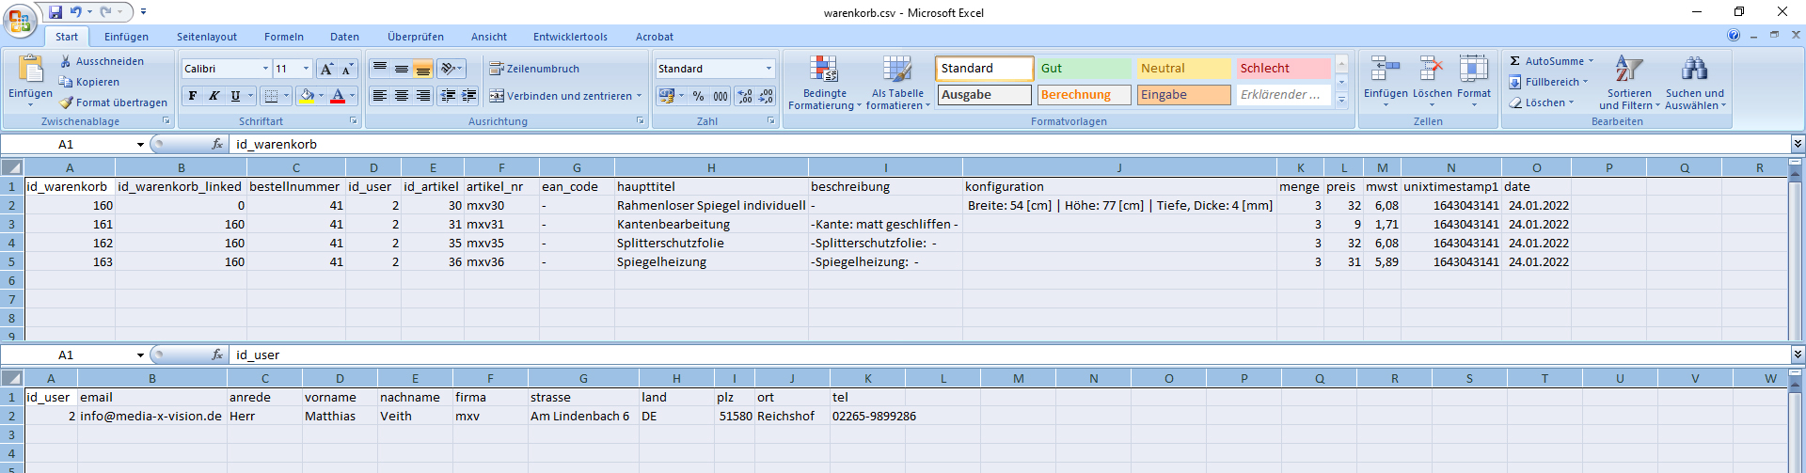Open the fill color dropdown arrow

pos(321,96)
